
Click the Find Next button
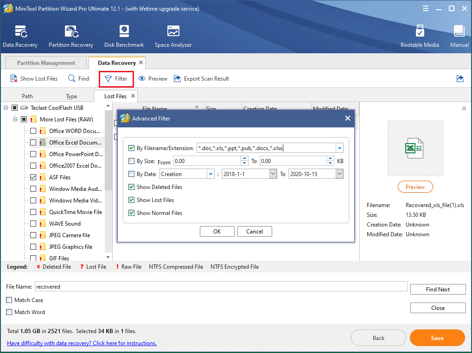438,289
